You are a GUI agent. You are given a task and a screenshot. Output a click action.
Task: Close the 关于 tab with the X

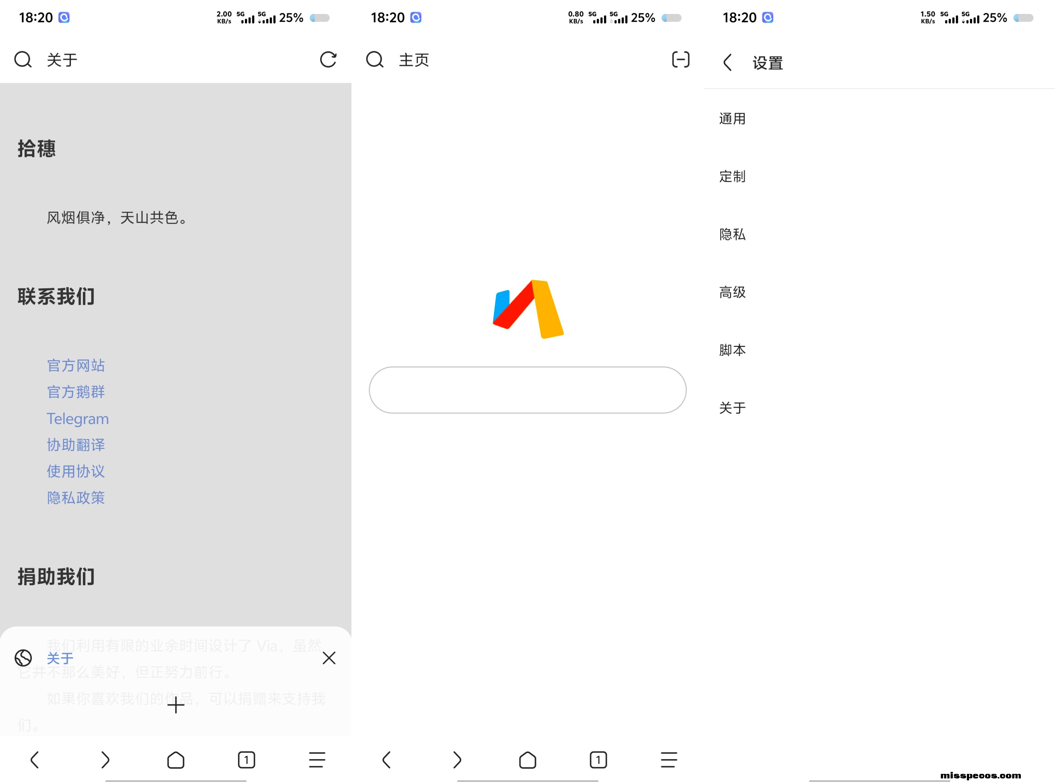point(329,658)
